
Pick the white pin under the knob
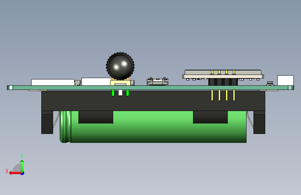(120, 93)
